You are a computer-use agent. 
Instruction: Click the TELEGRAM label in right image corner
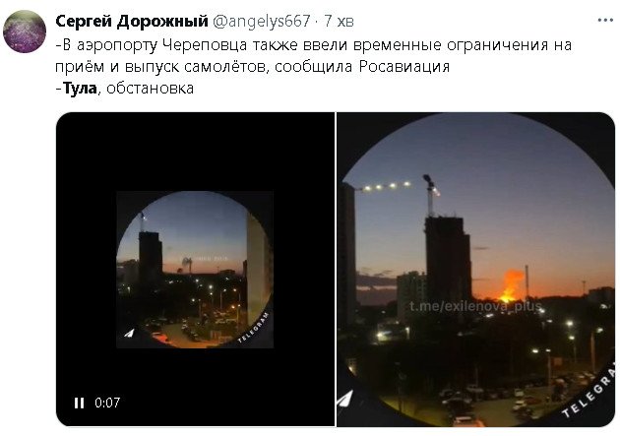tap(589, 394)
